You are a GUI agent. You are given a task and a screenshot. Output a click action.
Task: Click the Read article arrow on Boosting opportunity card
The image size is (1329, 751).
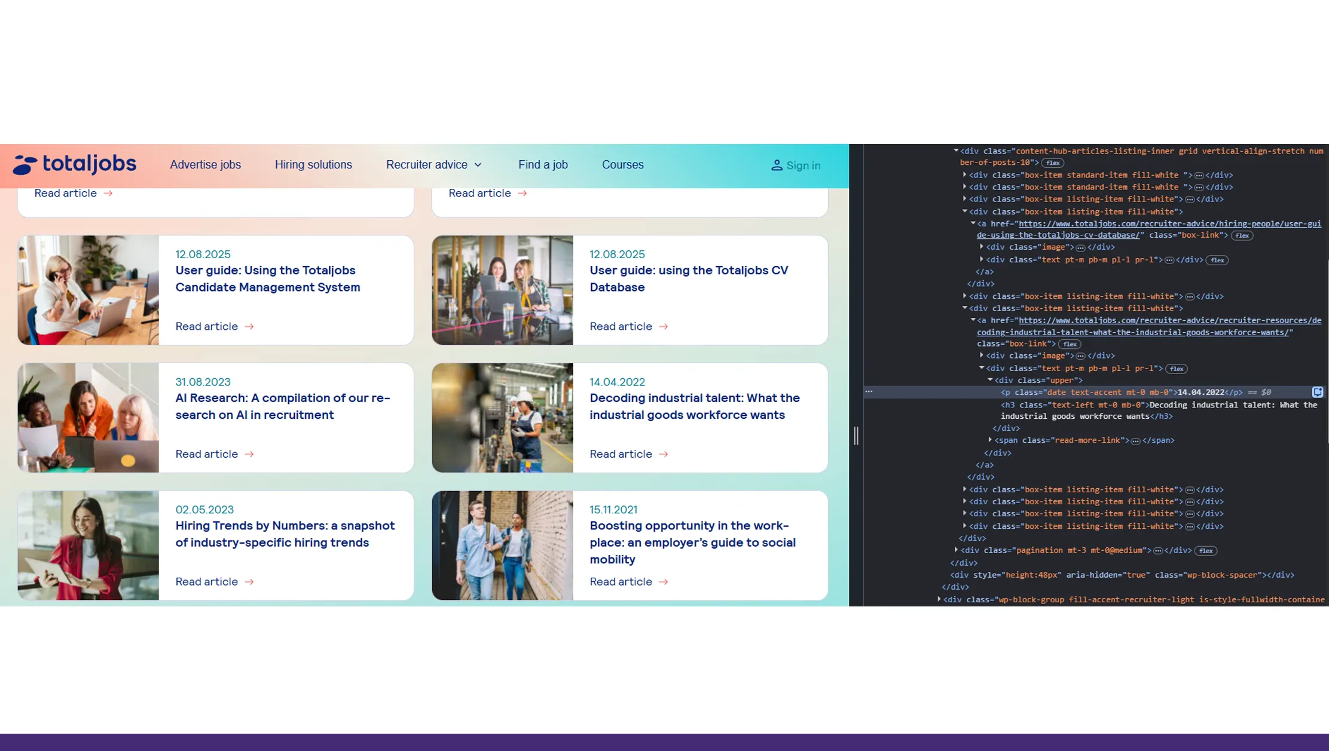coord(664,581)
